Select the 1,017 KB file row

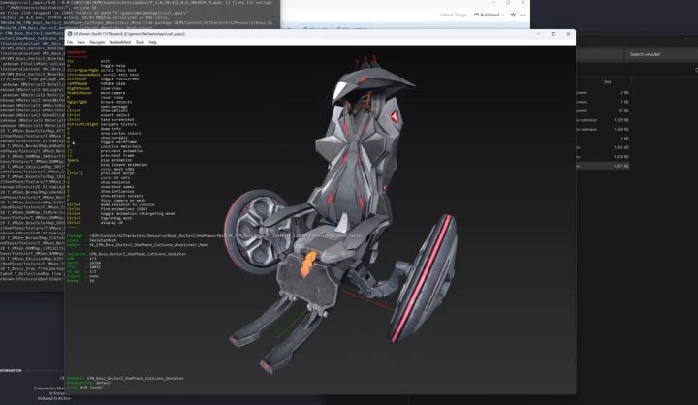613,166
